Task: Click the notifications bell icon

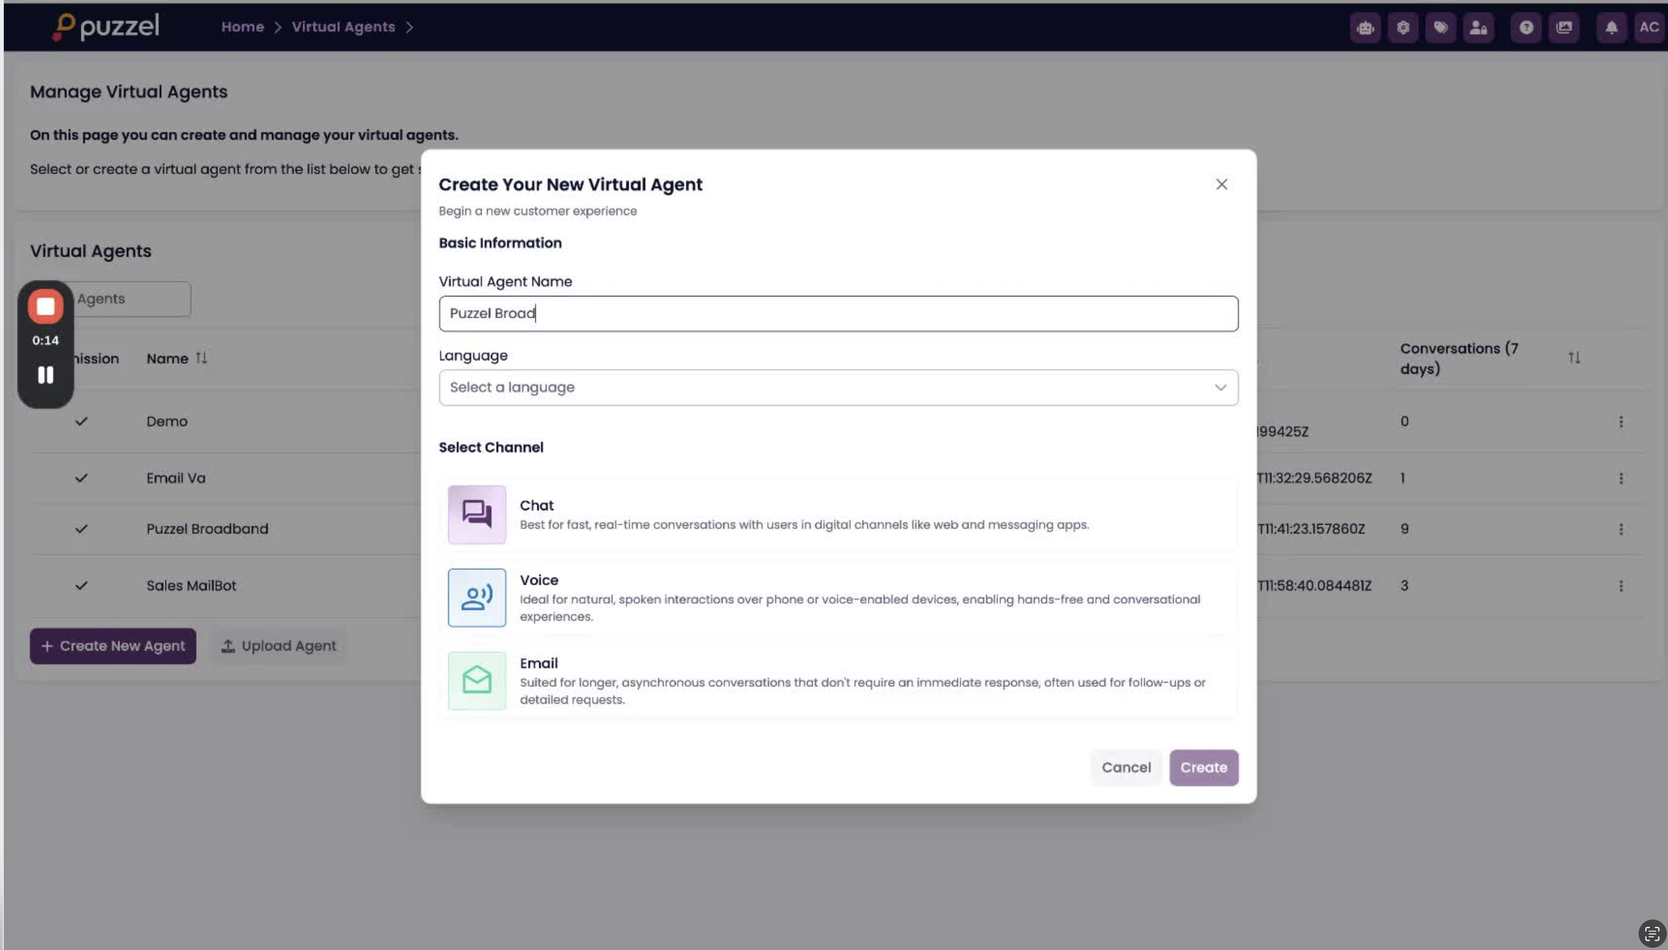Action: pos(1611,27)
